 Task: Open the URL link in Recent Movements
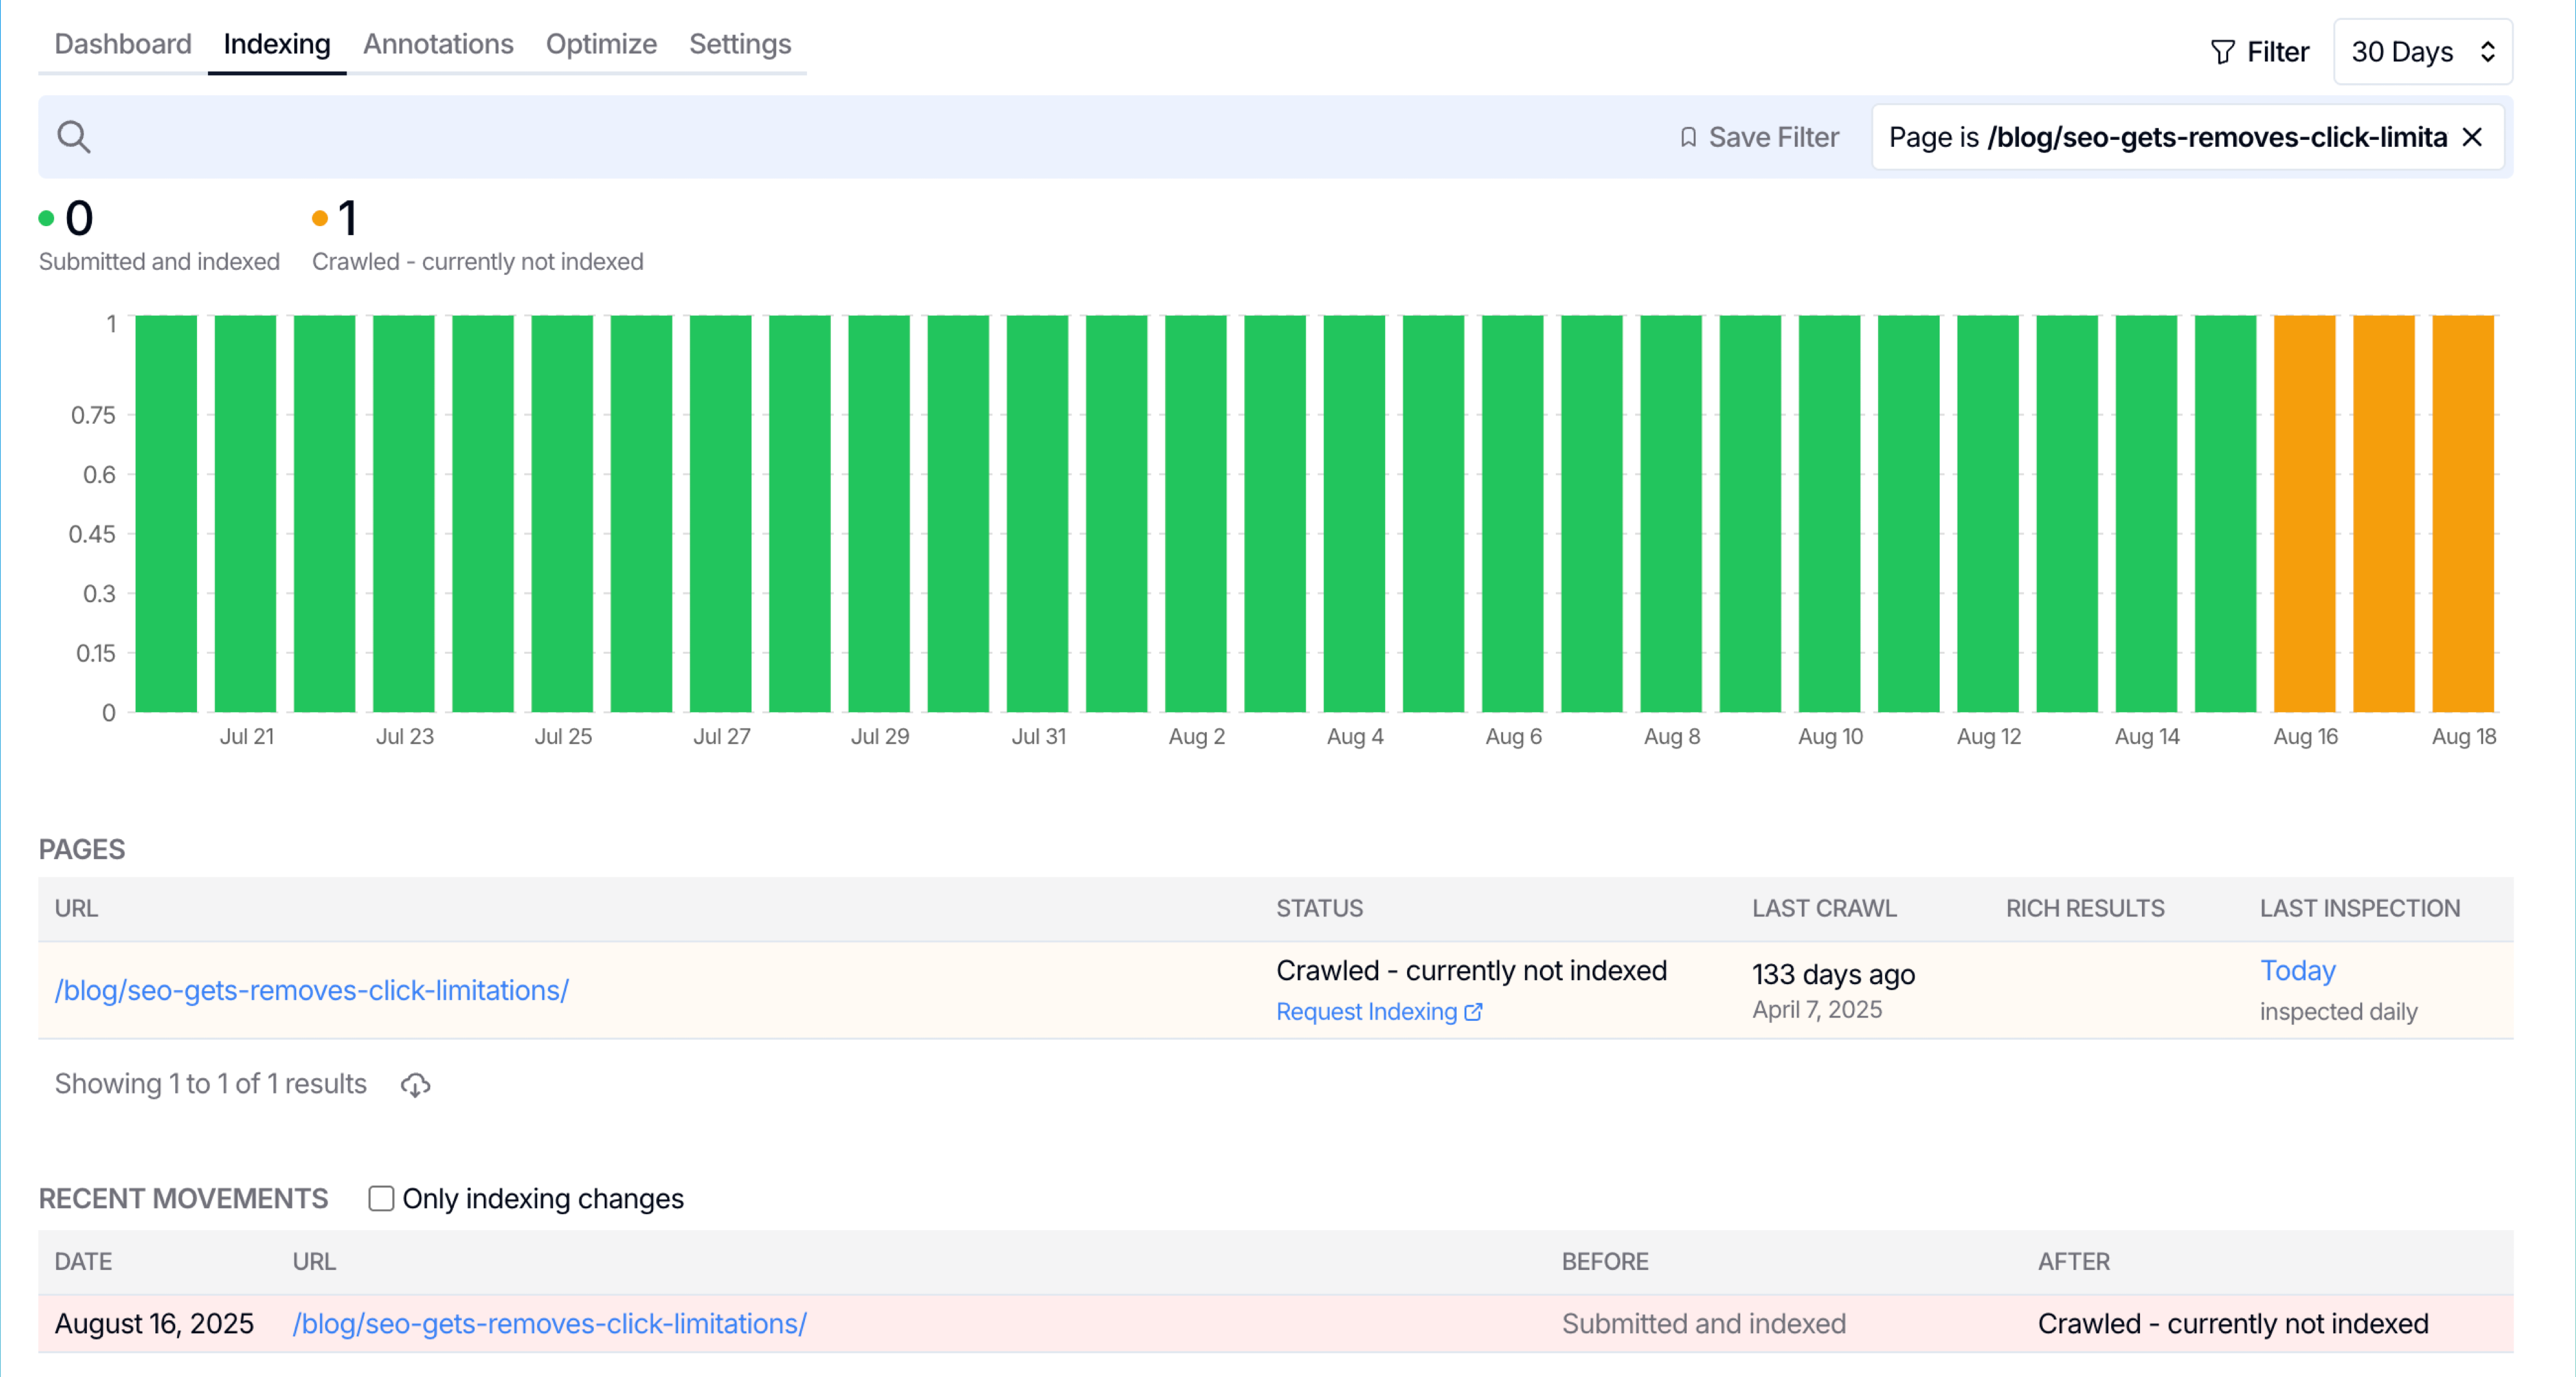(x=549, y=1322)
